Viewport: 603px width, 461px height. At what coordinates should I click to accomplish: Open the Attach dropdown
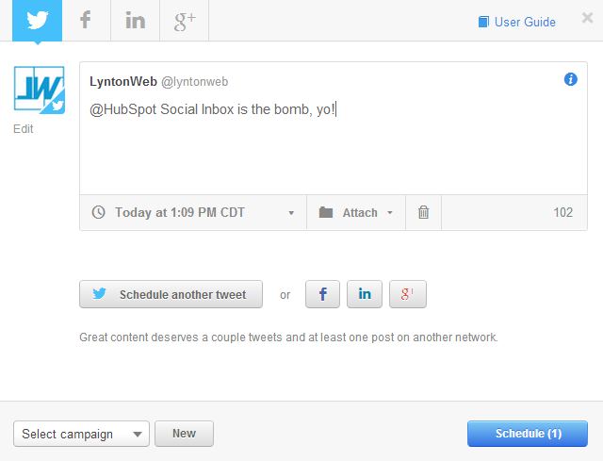[356, 212]
